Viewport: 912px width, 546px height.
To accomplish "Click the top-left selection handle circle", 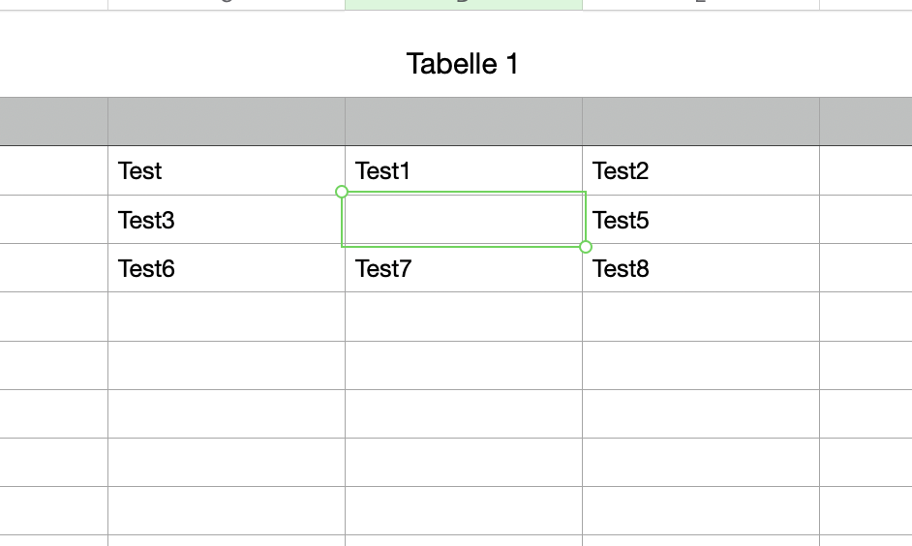I will click(x=342, y=192).
